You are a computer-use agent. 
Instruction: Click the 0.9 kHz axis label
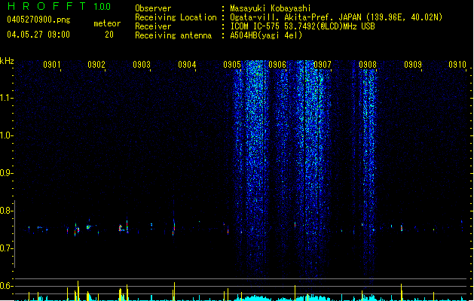(6, 173)
